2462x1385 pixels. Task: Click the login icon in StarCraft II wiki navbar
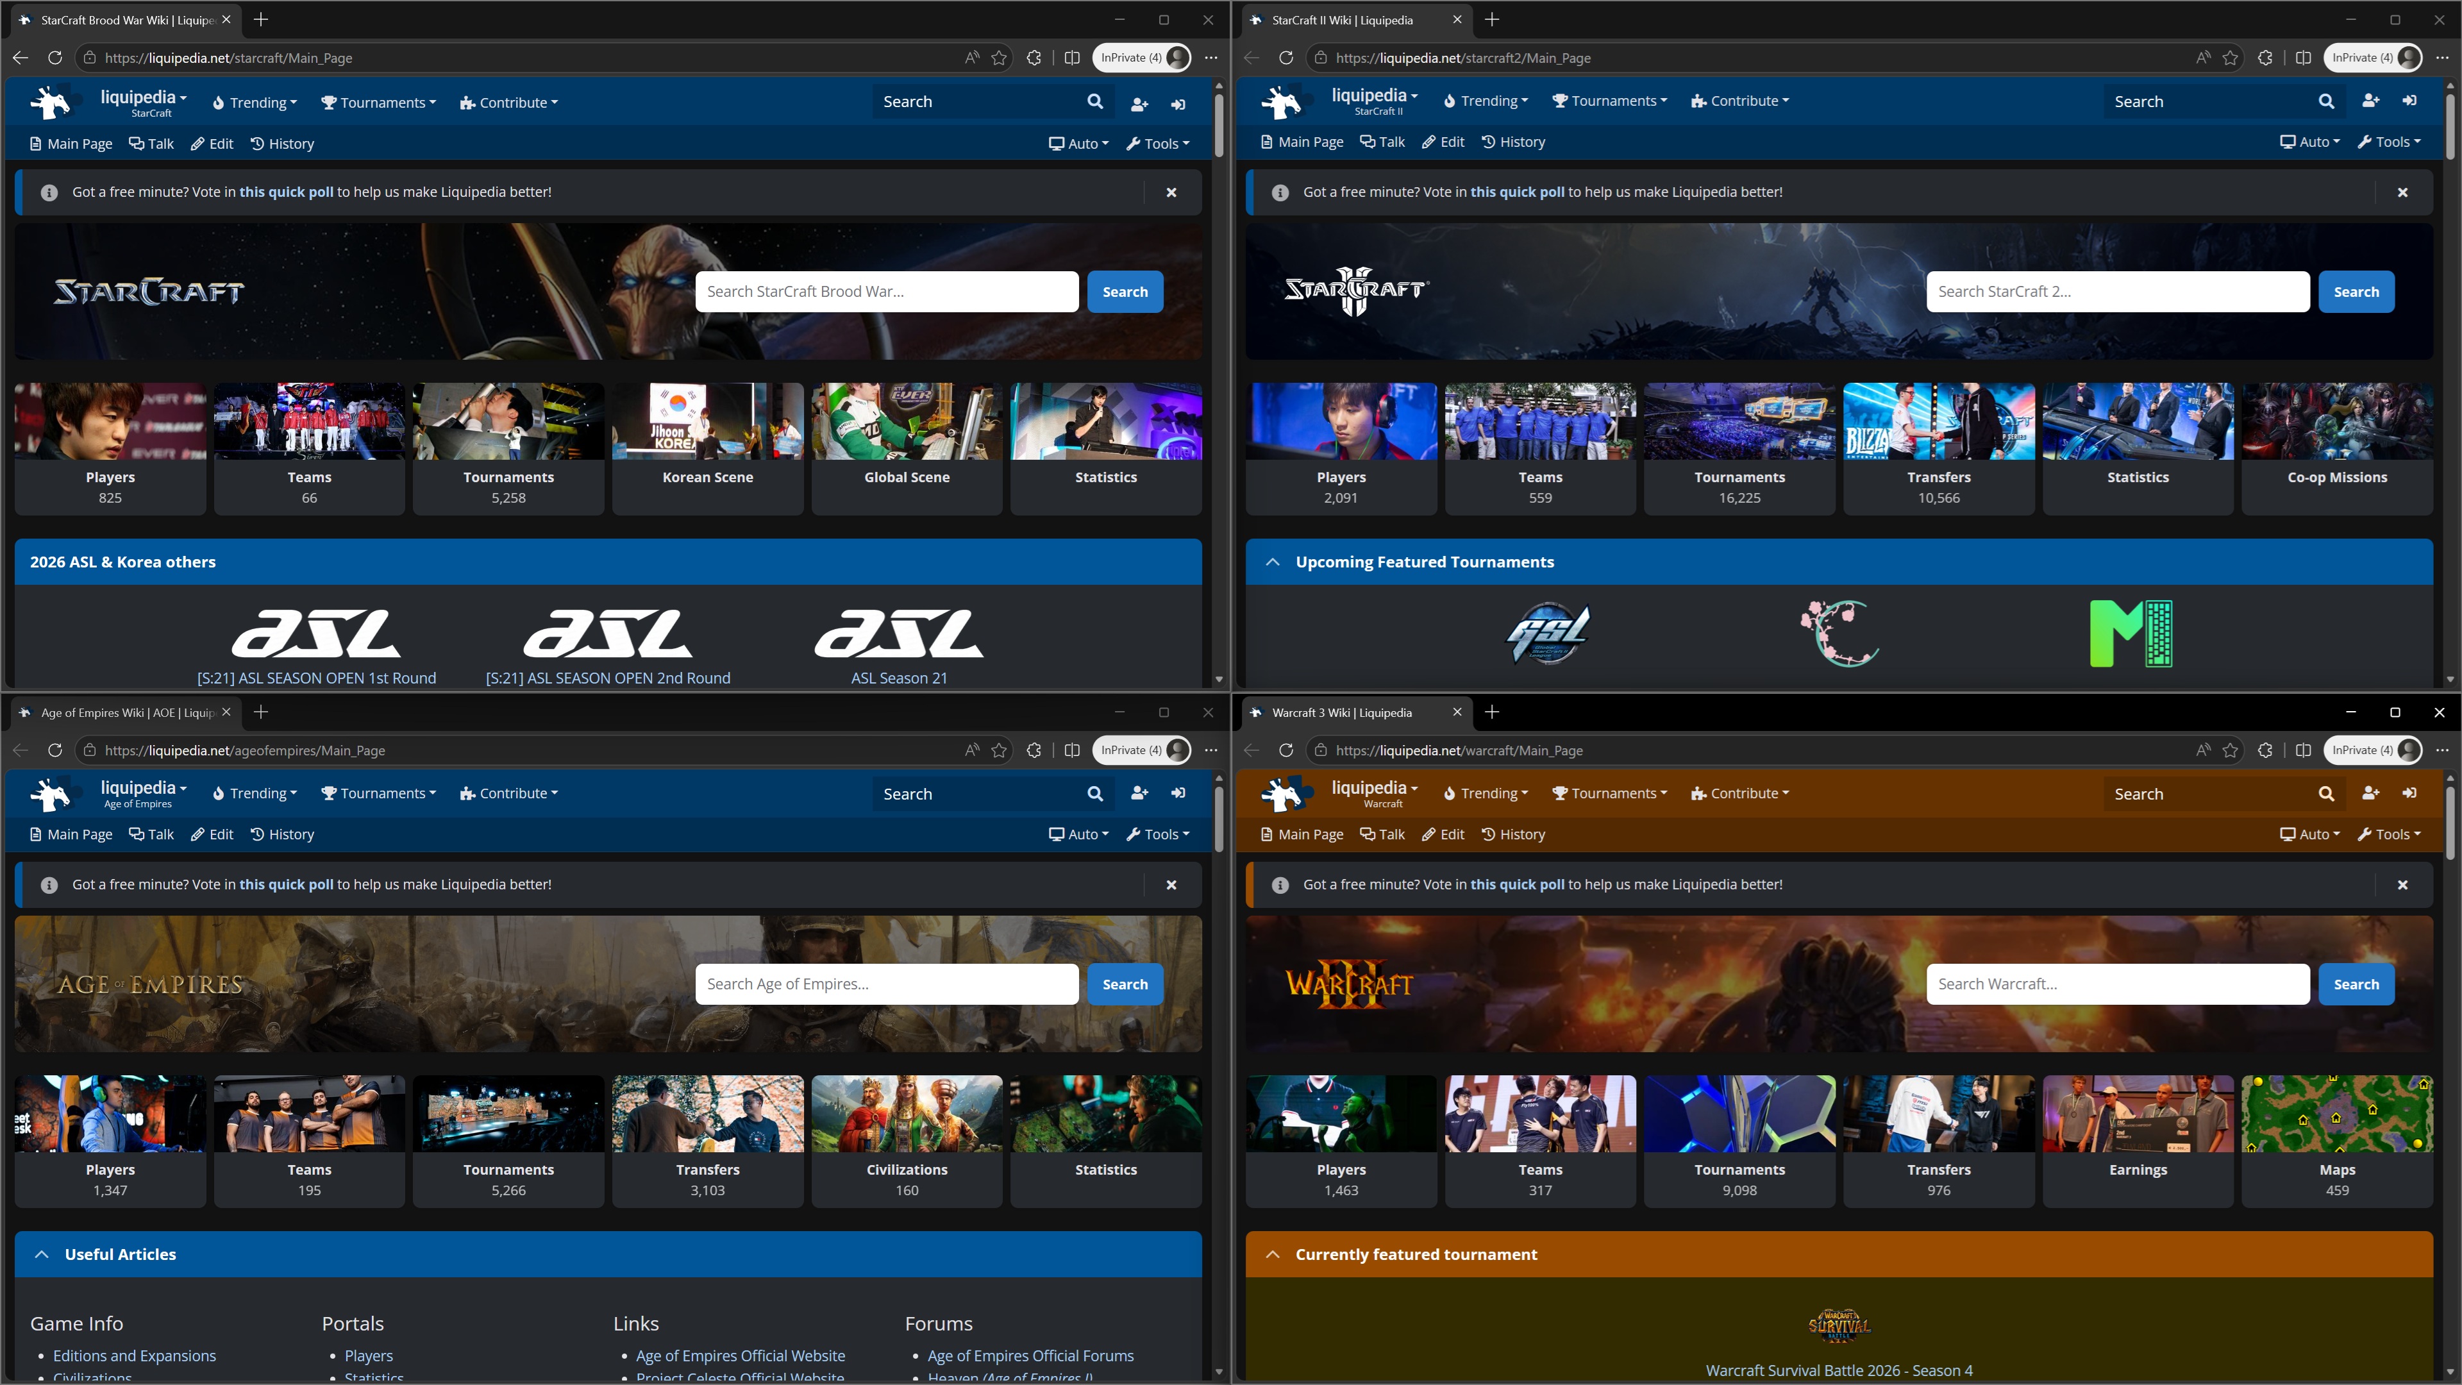pyautogui.click(x=2409, y=101)
